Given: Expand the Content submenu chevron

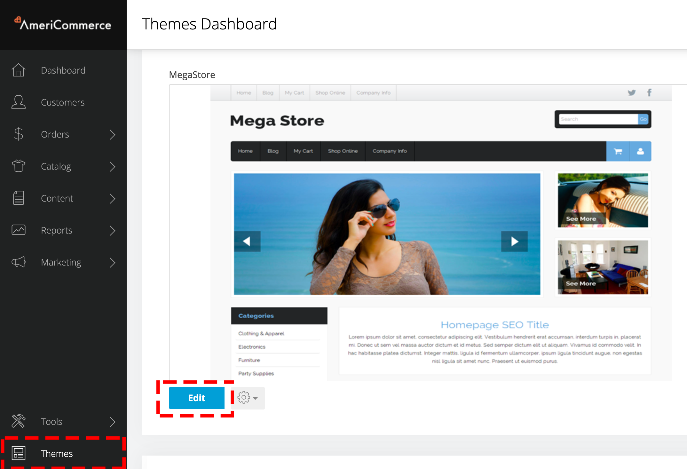Looking at the screenshot, I should [112, 198].
